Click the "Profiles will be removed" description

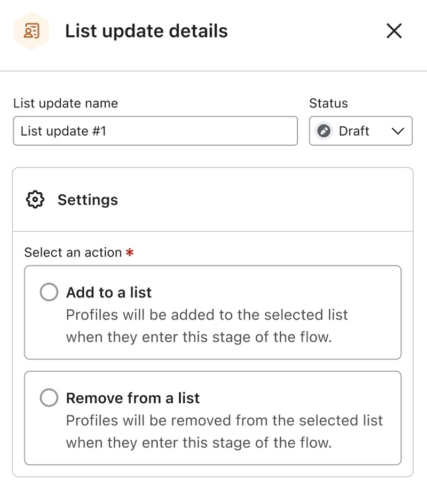(x=224, y=432)
